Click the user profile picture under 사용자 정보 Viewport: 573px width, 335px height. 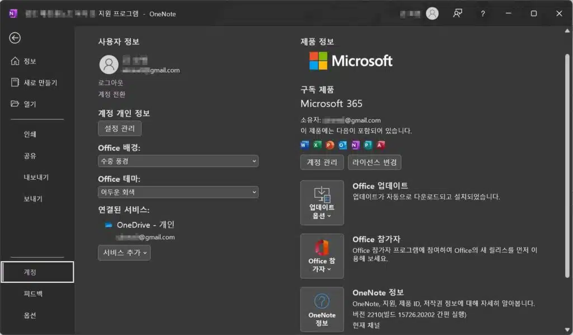click(x=109, y=64)
